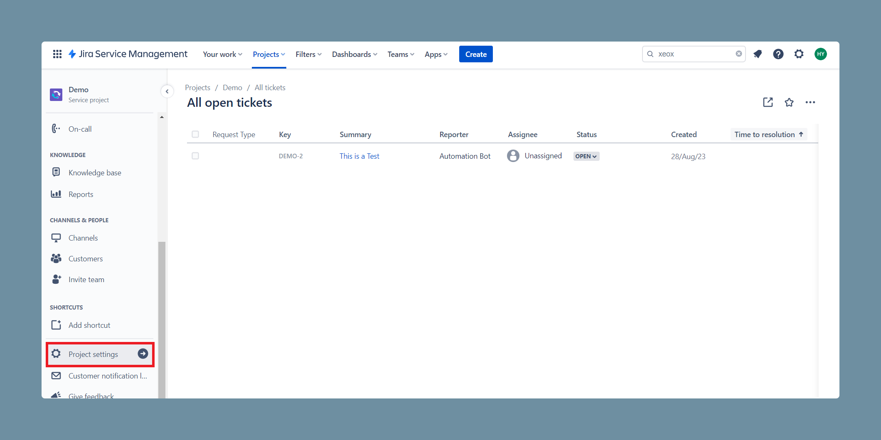
Task: Expand the Filters dropdown
Action: [x=308, y=54]
